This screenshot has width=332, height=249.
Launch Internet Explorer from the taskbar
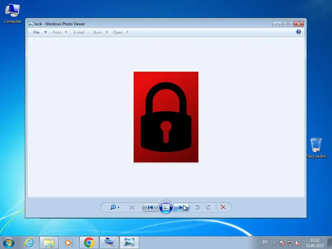click(x=29, y=243)
